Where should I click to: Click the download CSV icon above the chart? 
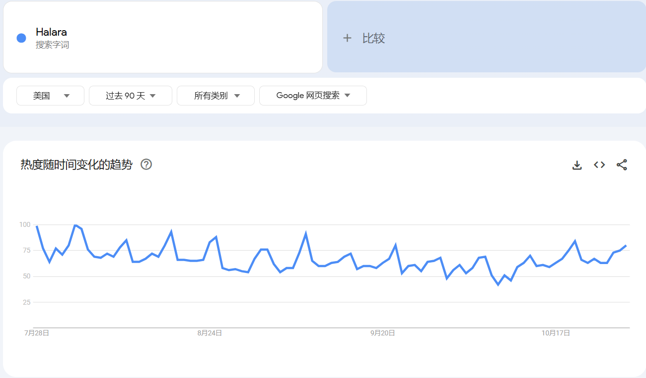576,164
